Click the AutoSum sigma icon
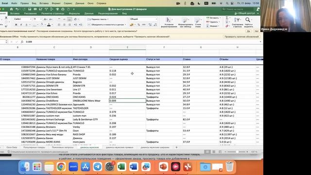 [x=227, y=18]
